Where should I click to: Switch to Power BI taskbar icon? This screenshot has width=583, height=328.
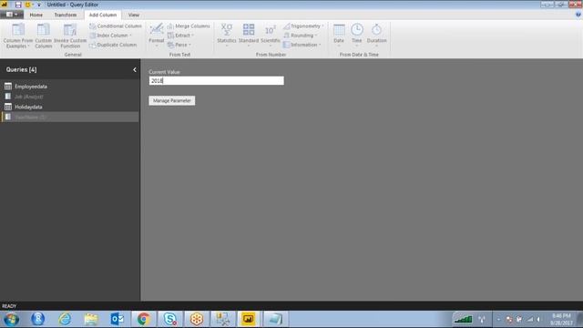coord(249,319)
